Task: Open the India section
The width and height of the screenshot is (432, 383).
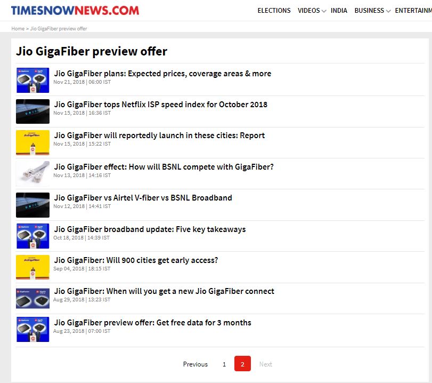Action: [x=339, y=11]
